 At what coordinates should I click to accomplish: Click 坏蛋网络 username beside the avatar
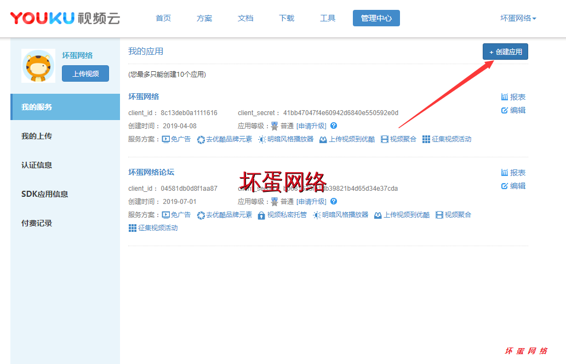tap(77, 55)
